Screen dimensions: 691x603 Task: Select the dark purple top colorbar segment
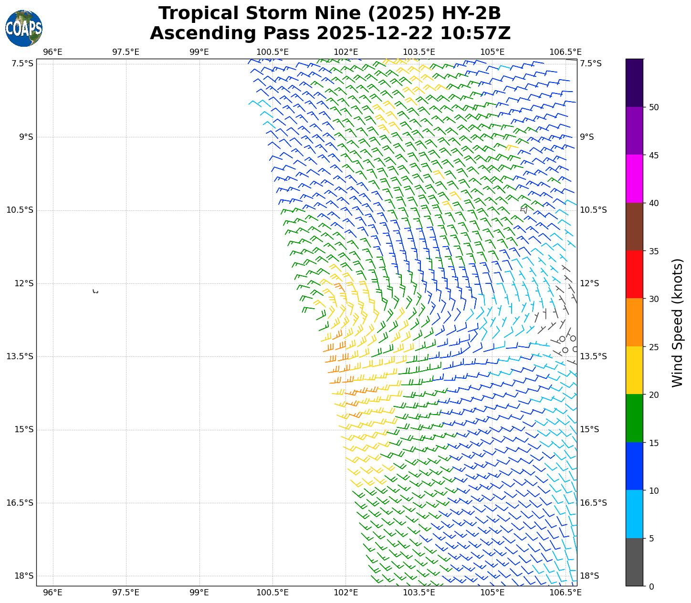[634, 83]
